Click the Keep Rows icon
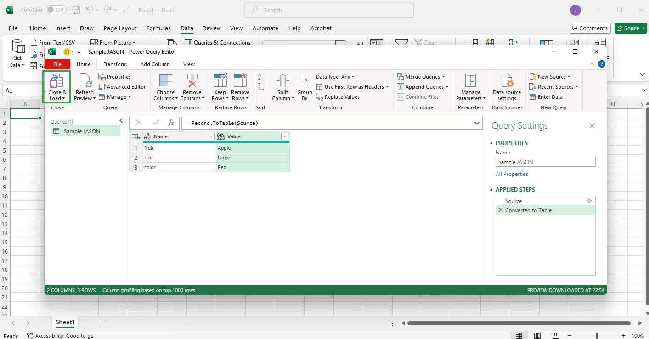The image size is (649, 339). tap(220, 81)
